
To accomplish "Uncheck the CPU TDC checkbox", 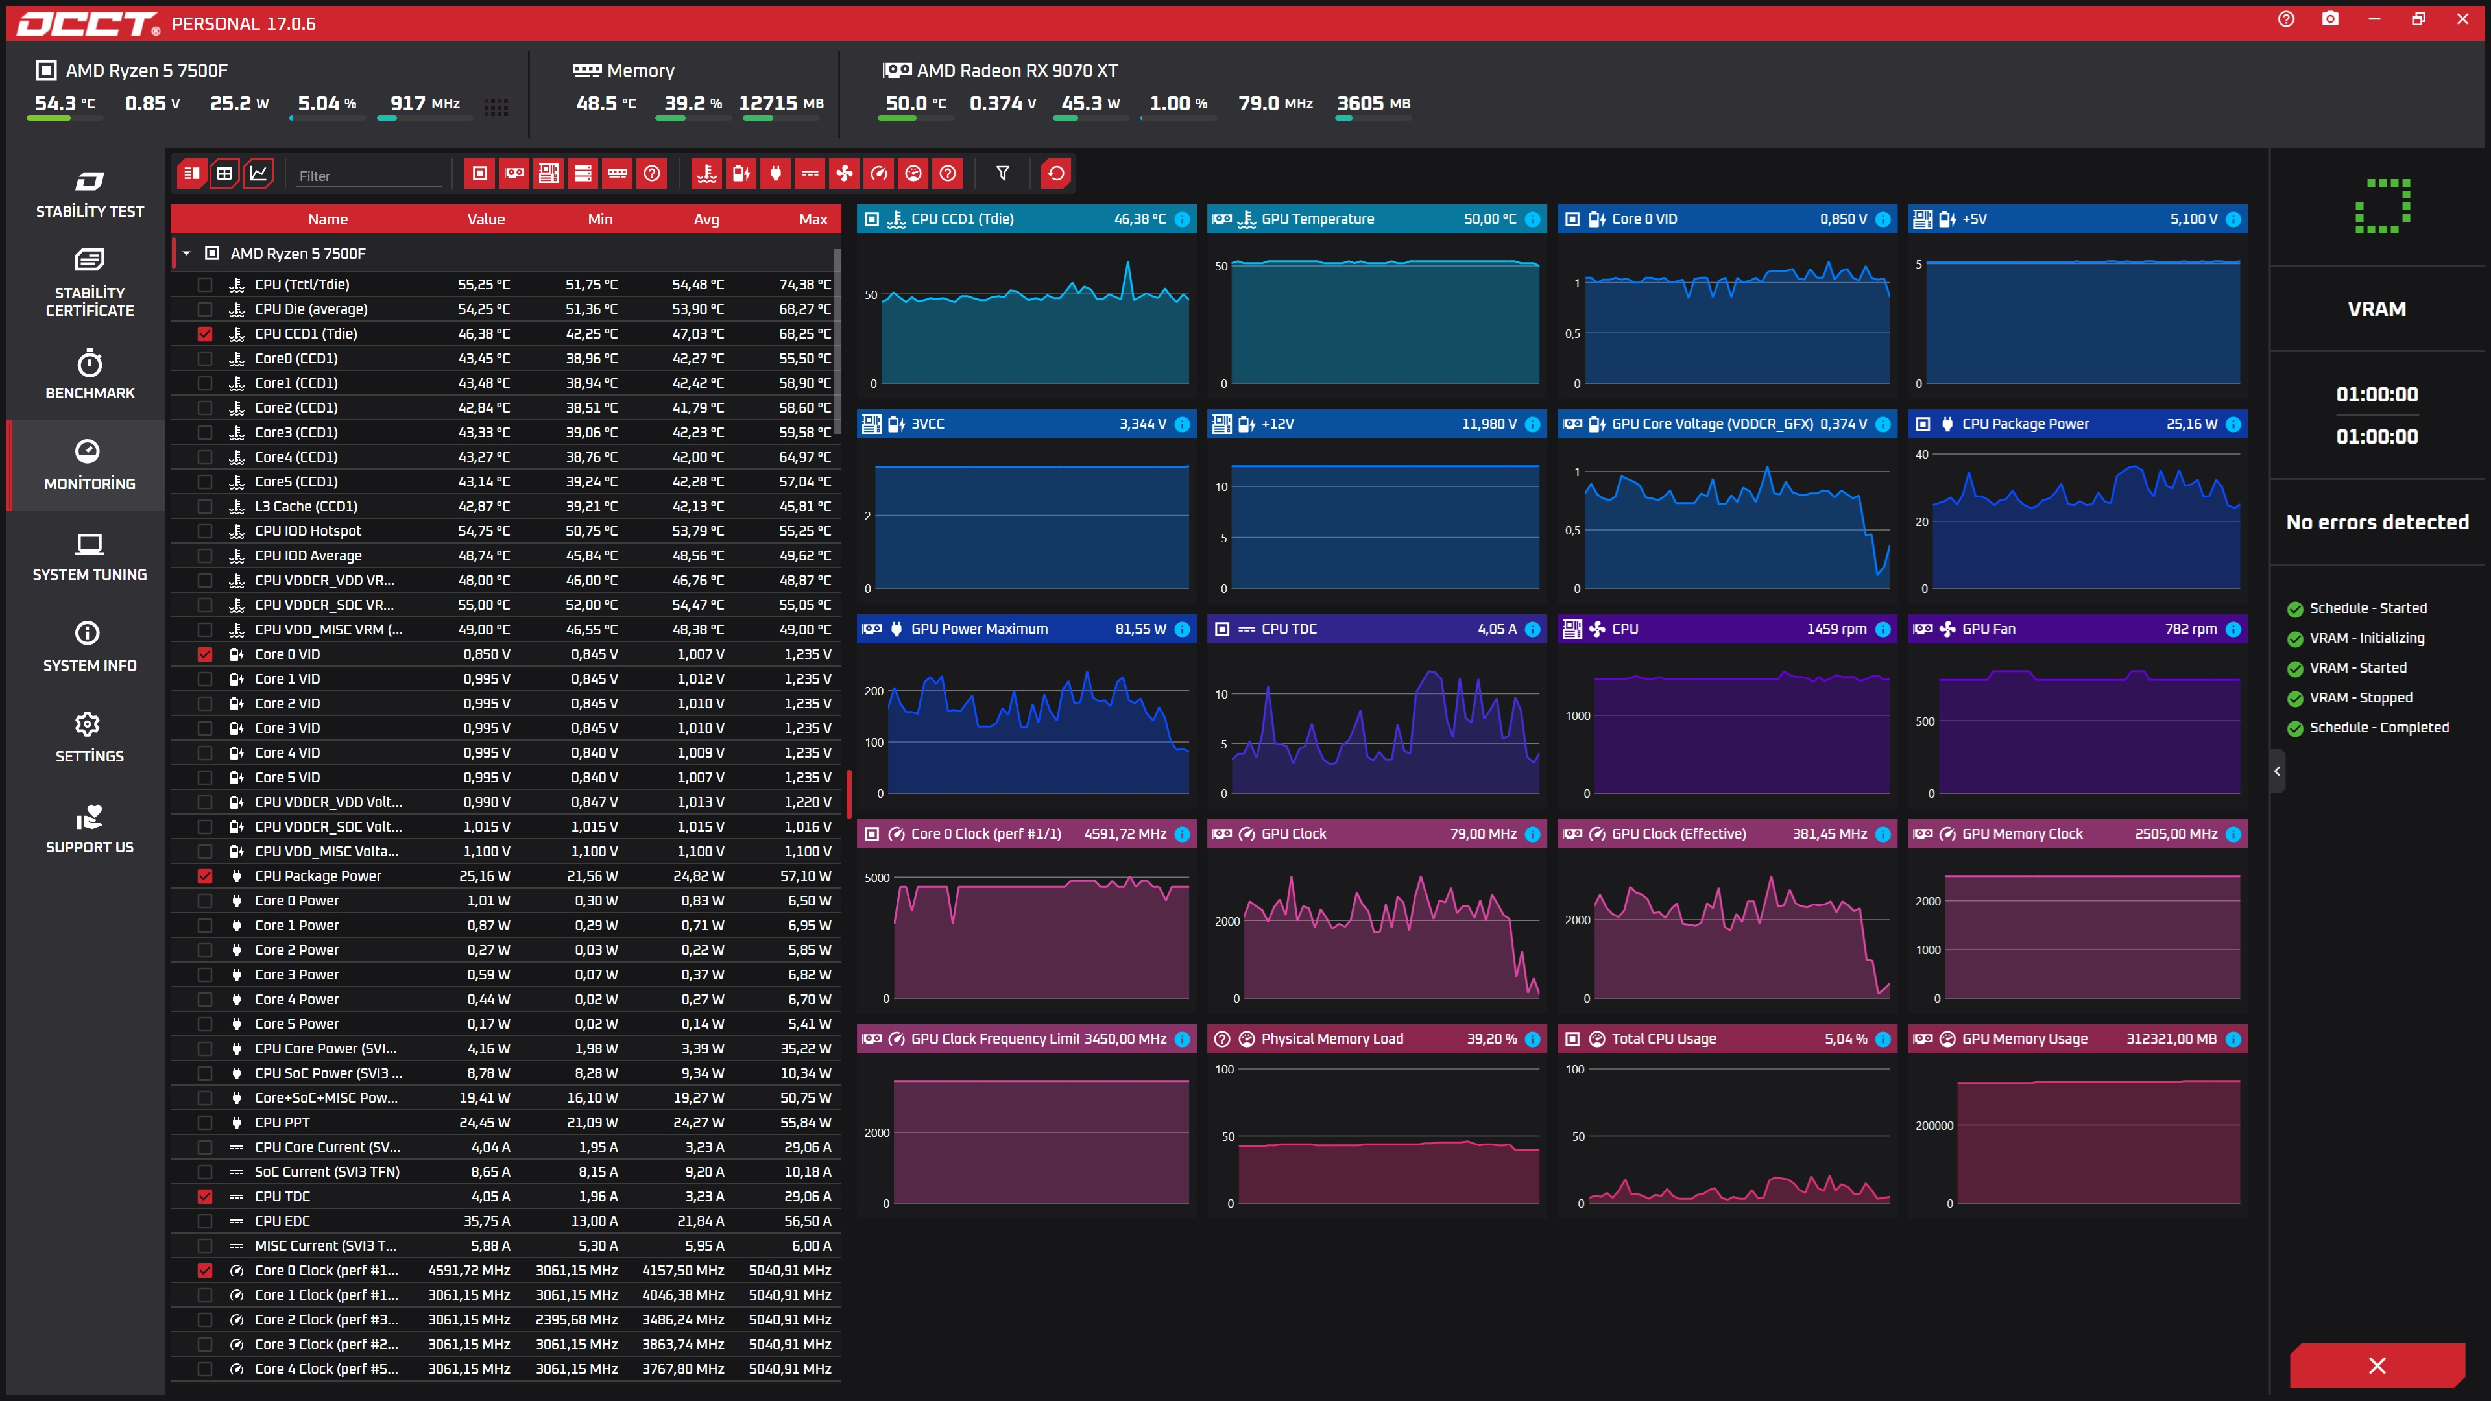I will pos(205,1197).
